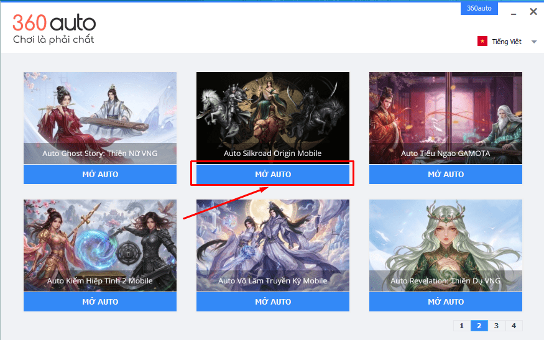Go to page 3 of games
The width and height of the screenshot is (544, 340).
497,326
